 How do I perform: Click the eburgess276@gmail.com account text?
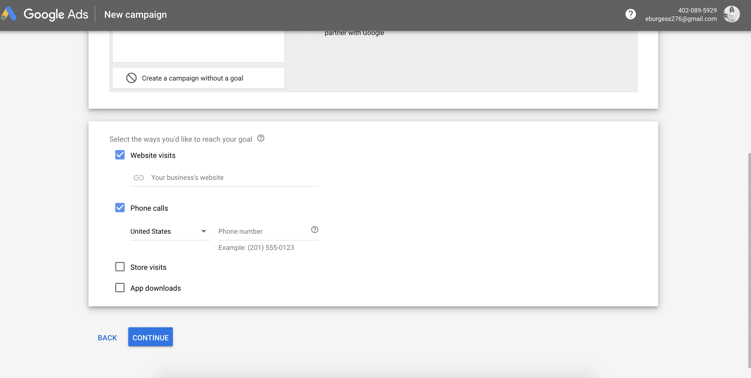pyautogui.click(x=681, y=19)
